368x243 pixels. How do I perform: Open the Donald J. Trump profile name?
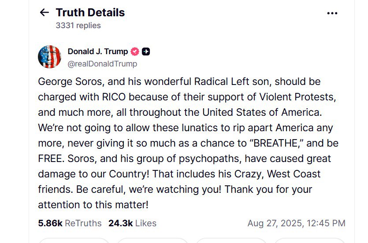97,52
